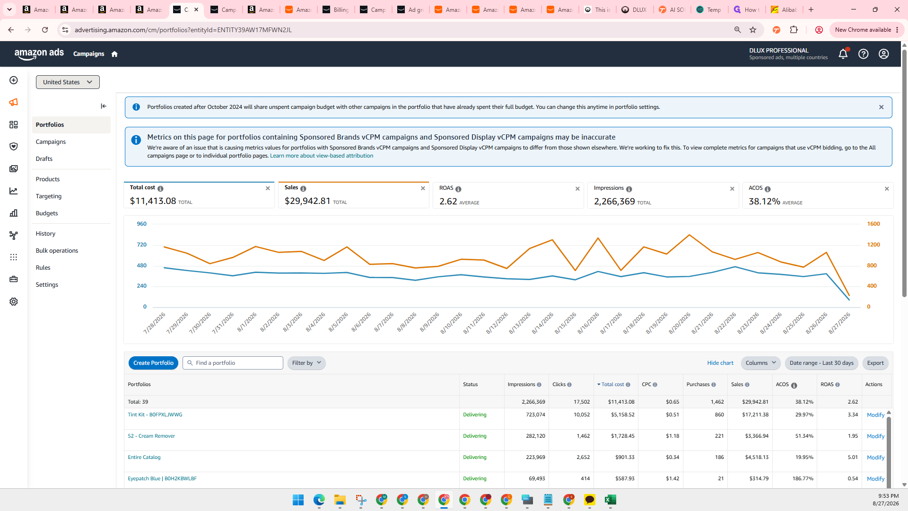This screenshot has width=908, height=511.
Task: Sort table by Total cost column
Action: 613,385
